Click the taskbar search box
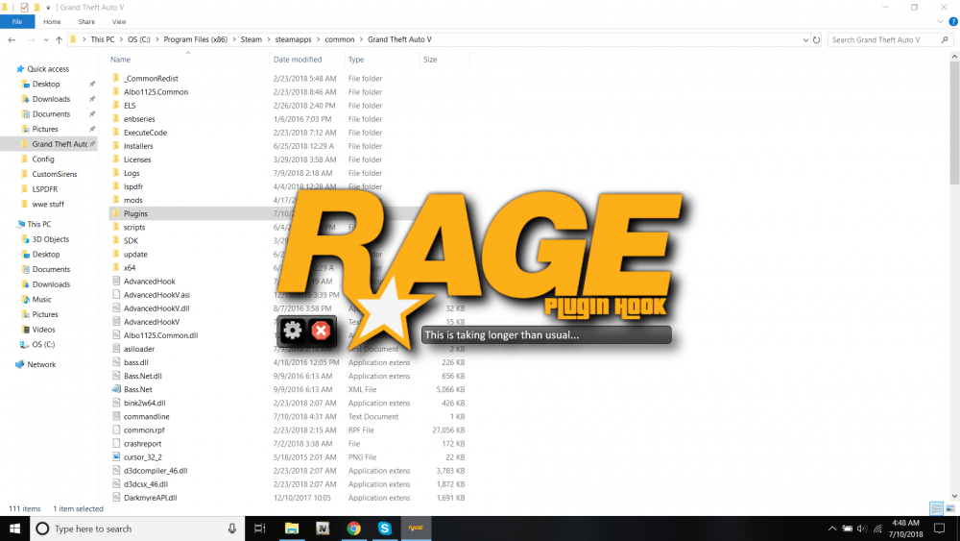This screenshot has width=960, height=541. pyautogui.click(x=137, y=529)
